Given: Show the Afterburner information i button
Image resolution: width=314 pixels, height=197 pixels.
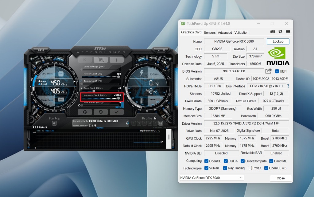Looking at the screenshot, I should [117, 59].
